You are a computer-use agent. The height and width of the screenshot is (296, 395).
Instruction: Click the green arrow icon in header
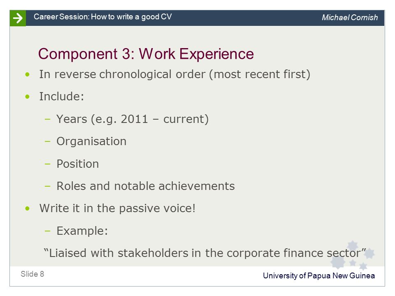click(x=18, y=18)
